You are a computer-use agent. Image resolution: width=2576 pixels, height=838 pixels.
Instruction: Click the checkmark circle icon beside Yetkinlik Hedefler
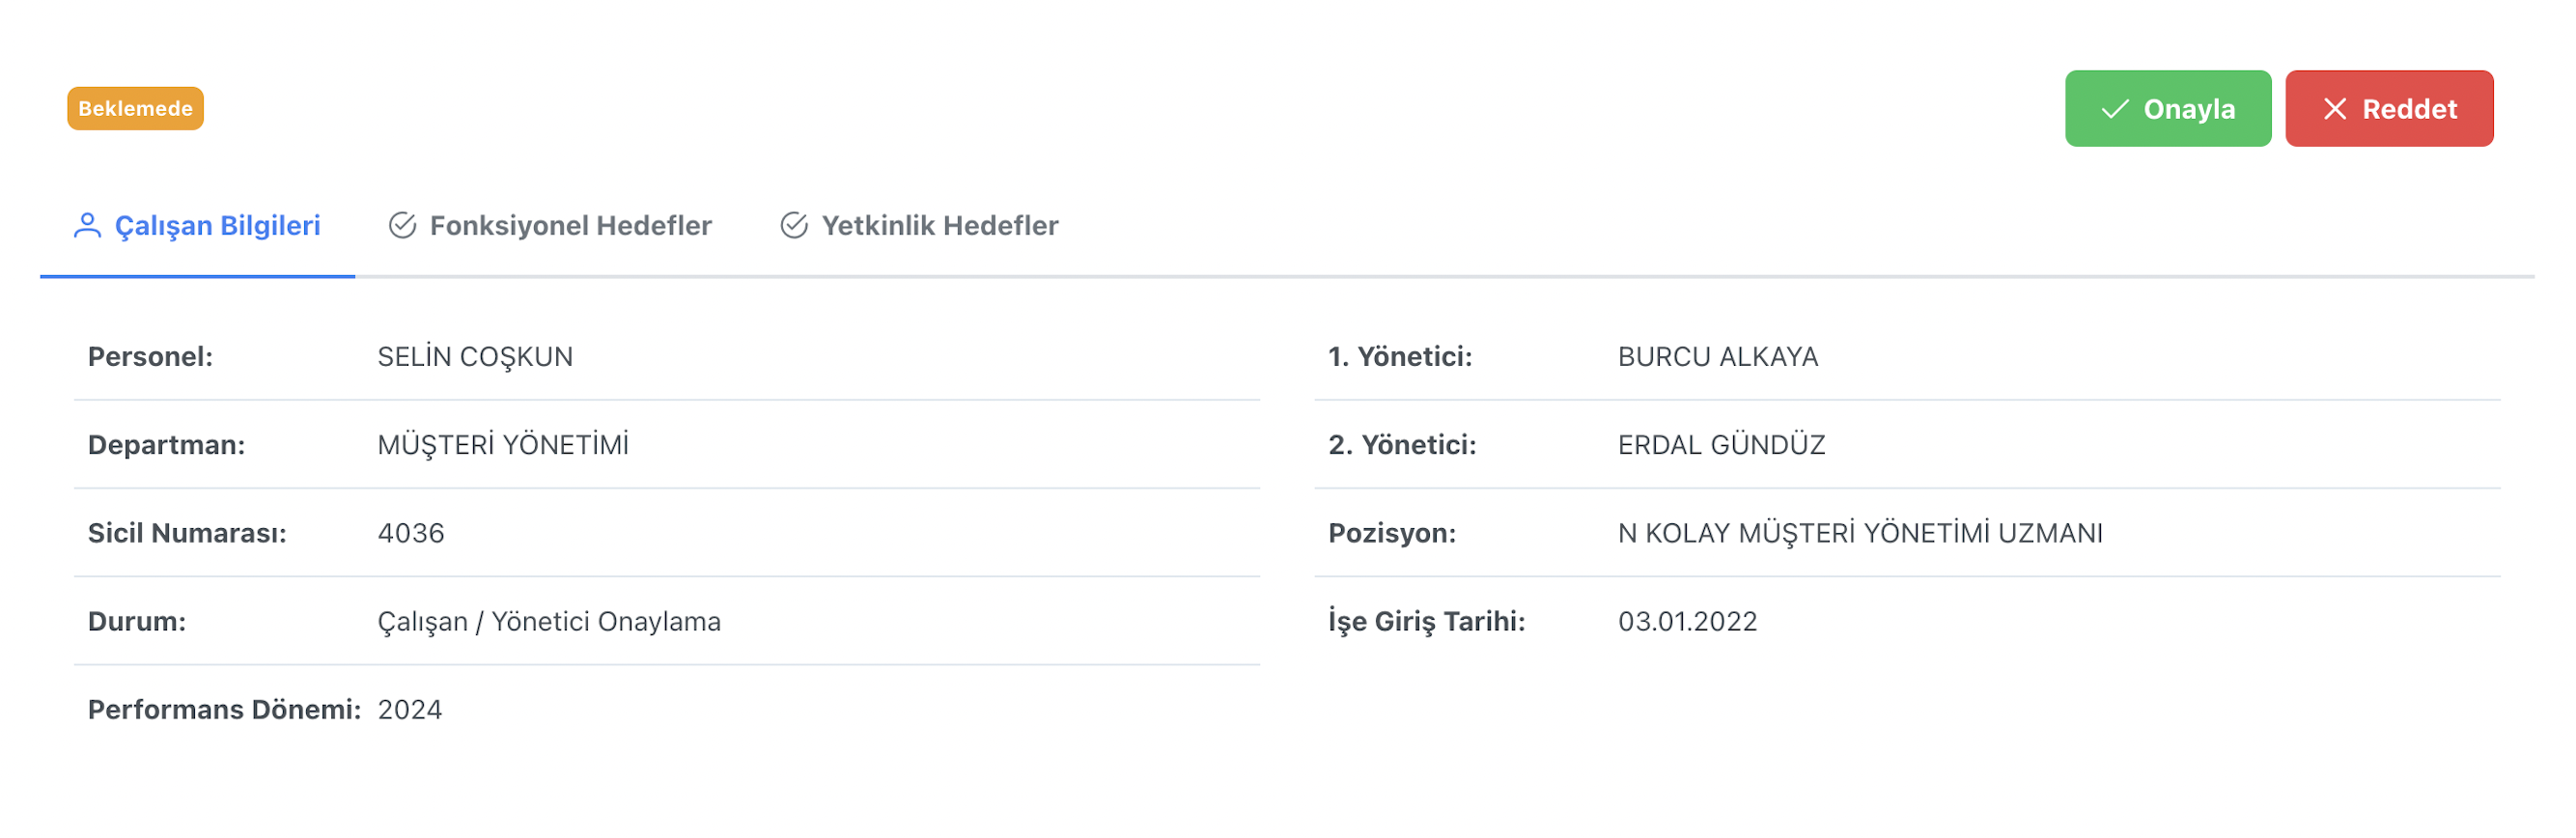click(x=794, y=226)
